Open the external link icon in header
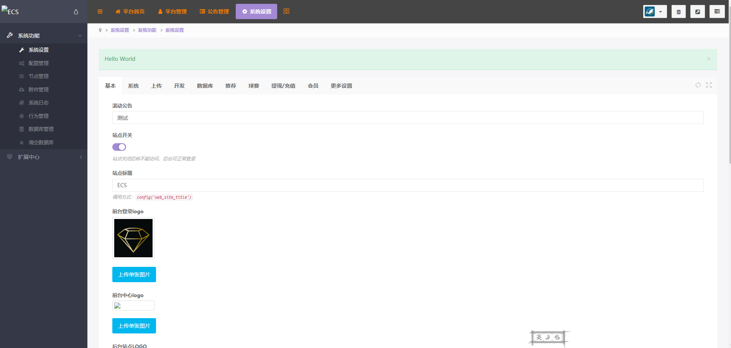Viewport: 731px width, 348px height. click(x=698, y=11)
